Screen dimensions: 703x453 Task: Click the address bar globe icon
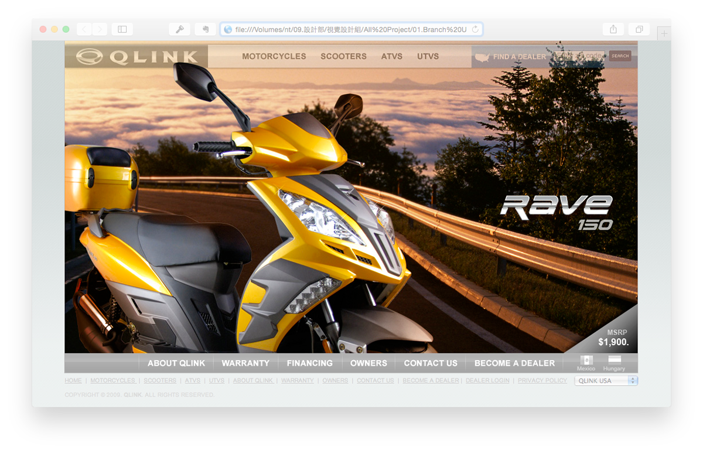(228, 29)
